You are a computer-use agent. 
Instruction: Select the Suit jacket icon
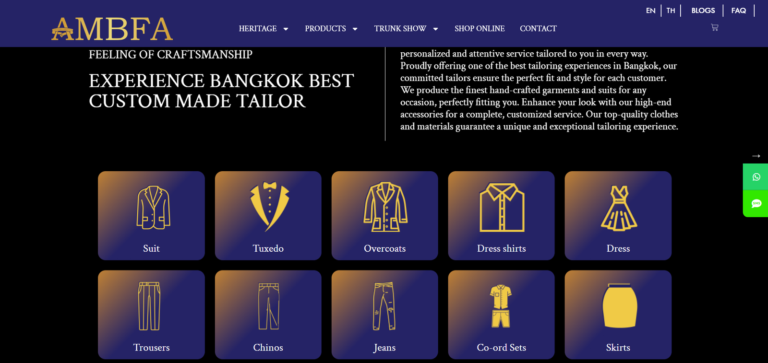[153, 208]
